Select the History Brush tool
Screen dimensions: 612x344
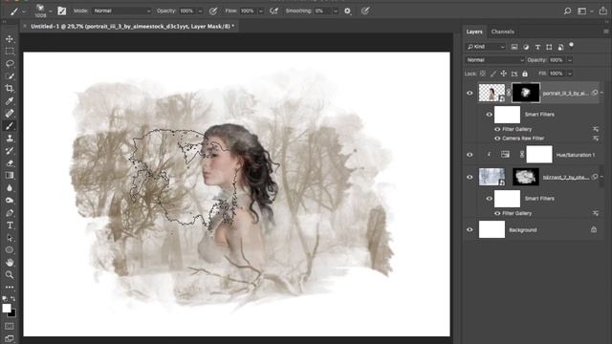coord(10,151)
